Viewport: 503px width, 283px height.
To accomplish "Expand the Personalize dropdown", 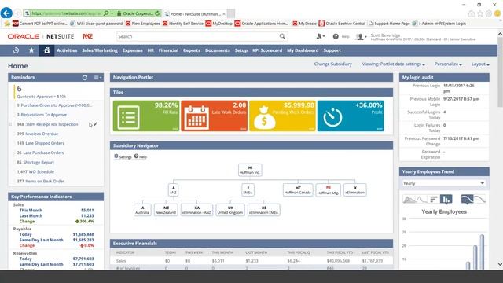I will pos(448,64).
